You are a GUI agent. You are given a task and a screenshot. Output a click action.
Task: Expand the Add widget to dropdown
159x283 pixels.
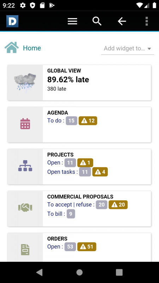[x=128, y=48]
